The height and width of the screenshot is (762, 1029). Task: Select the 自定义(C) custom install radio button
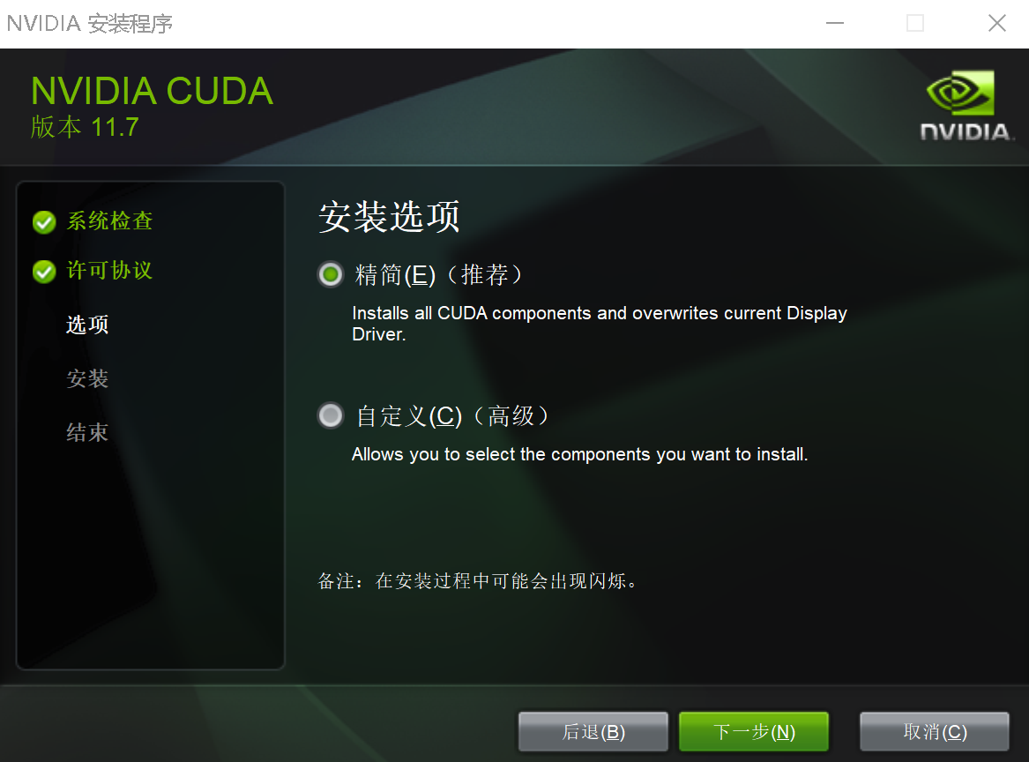(x=330, y=415)
